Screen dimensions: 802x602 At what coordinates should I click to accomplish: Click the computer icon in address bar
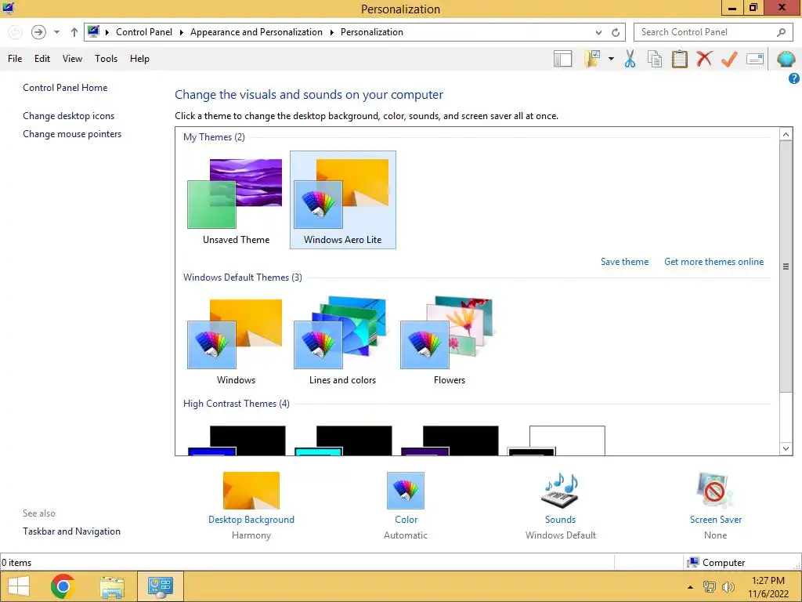94,31
